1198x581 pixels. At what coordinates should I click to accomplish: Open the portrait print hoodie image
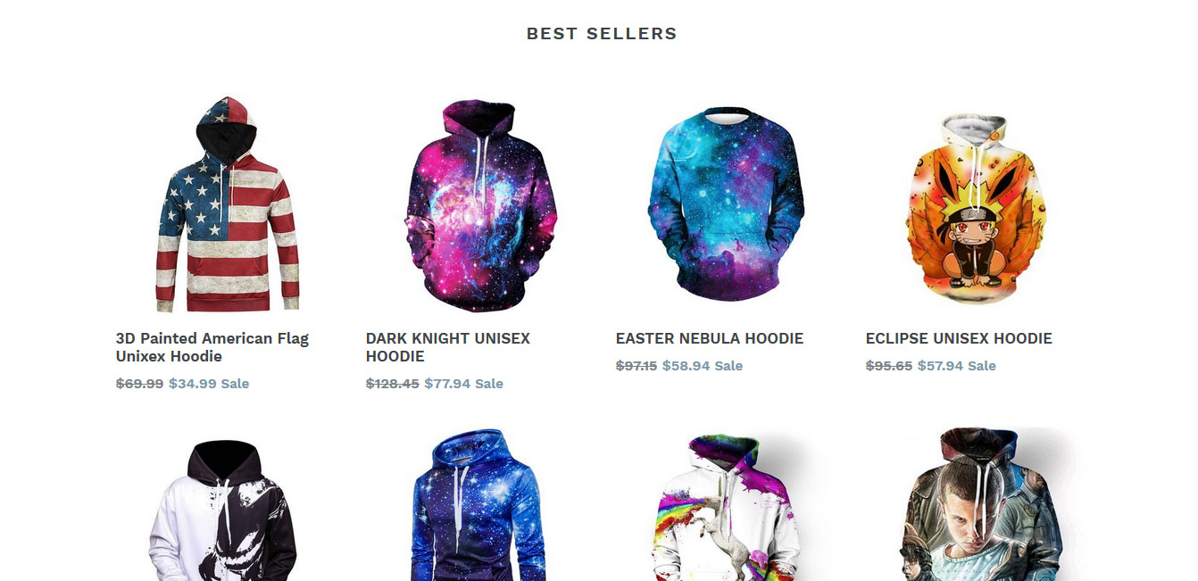(979, 504)
